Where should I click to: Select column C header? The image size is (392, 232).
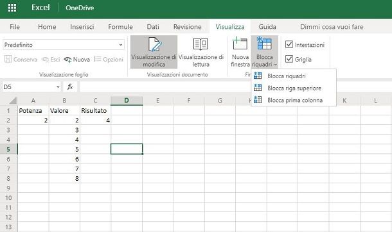point(95,101)
